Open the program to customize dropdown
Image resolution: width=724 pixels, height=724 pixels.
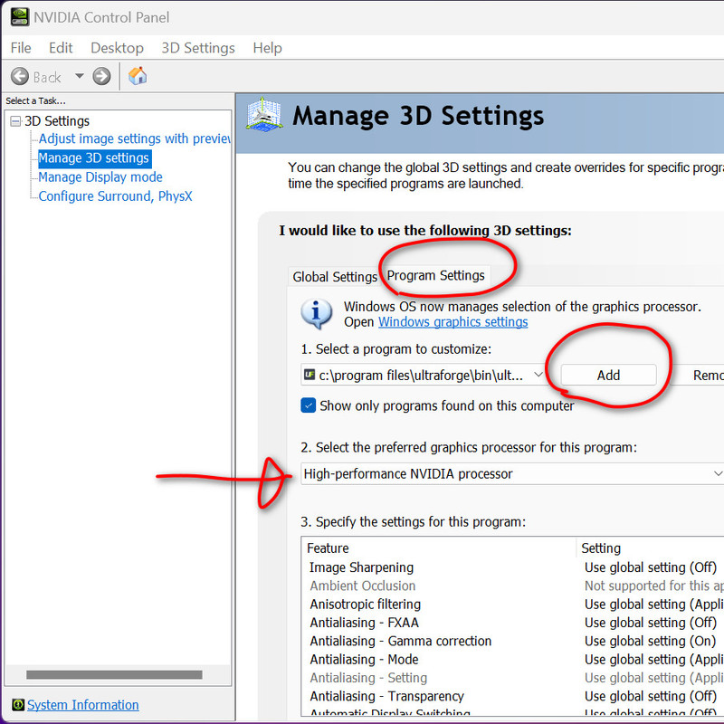[423, 375]
